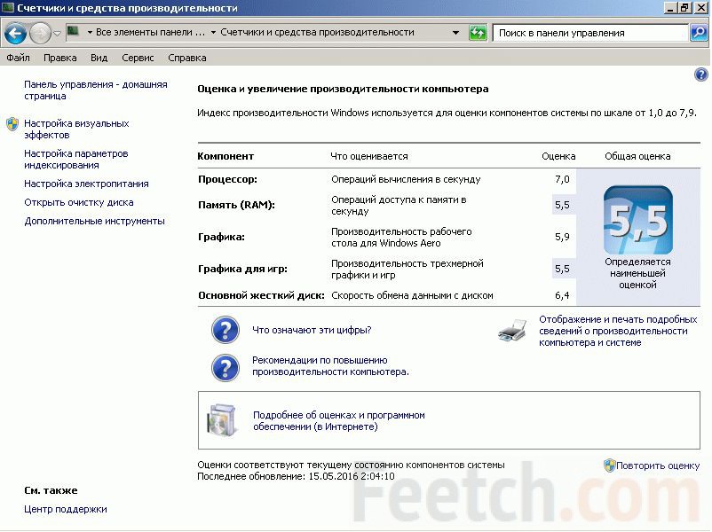Viewport: 712px width, 532px height.
Task: Open 'Подробнее об оценках и программном обеспечении' link
Action: (339, 421)
